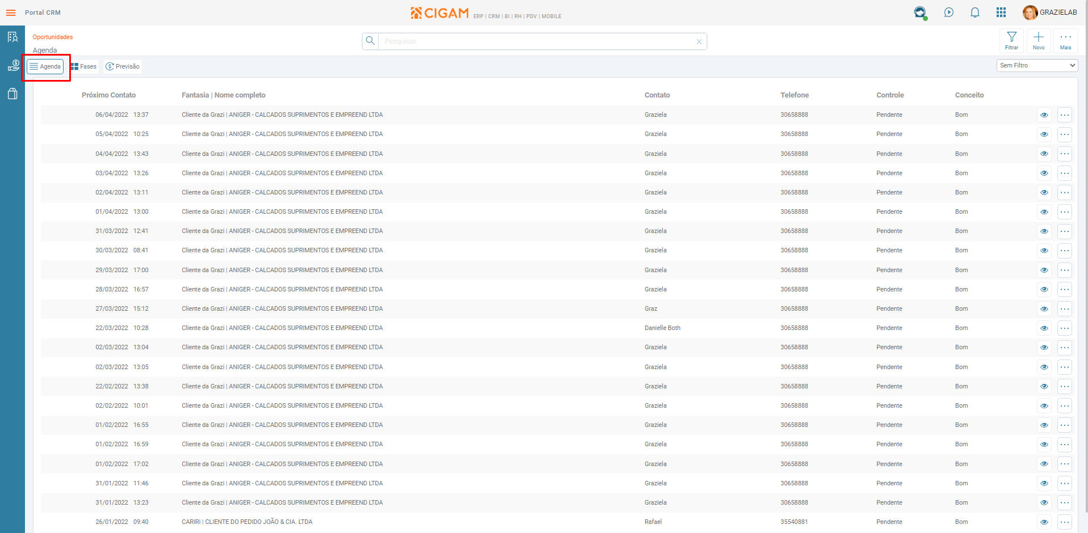1088x533 pixels.
Task: Select the CARIRI | CLIENTE DO PEDIDO JOÃO row
Action: tap(557, 522)
